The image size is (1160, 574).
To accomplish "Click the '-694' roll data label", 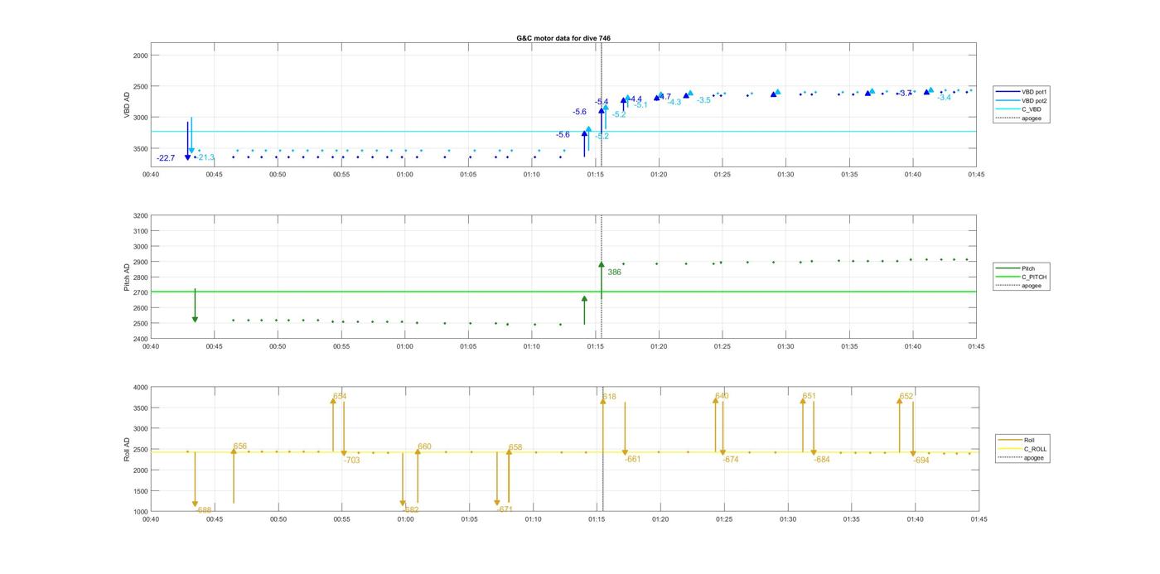I will [921, 461].
